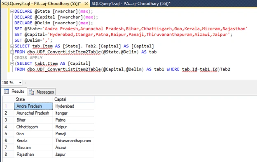Click WHERE keyword in the last query line
The height and width of the screenshot is (162, 257).
[173, 69]
